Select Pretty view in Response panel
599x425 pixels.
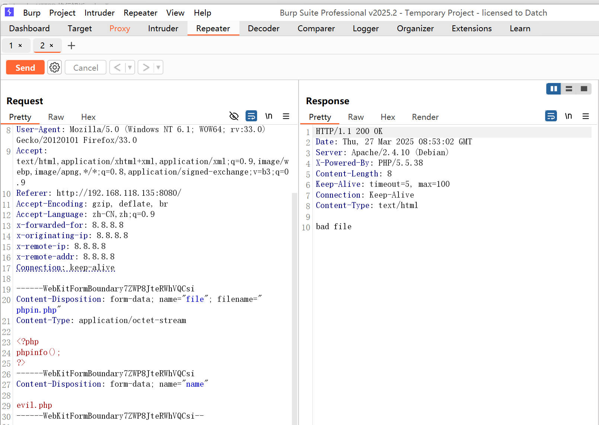[x=320, y=117]
